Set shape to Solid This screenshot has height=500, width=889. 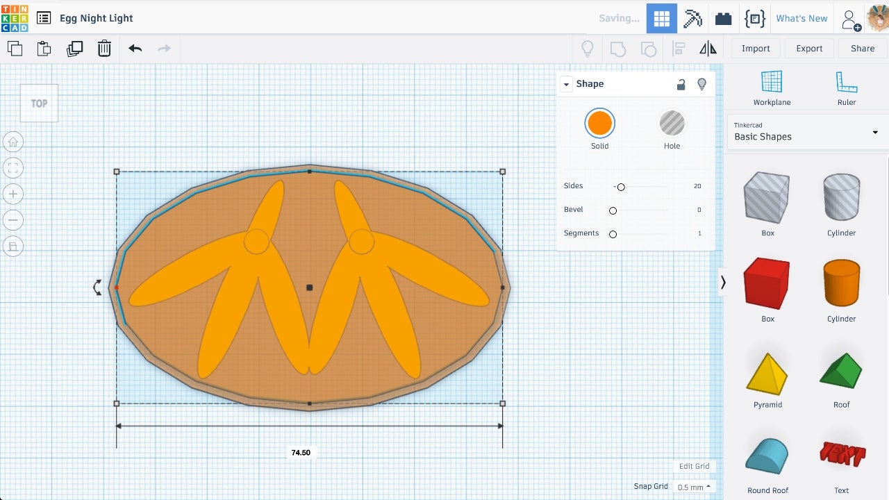coord(599,124)
